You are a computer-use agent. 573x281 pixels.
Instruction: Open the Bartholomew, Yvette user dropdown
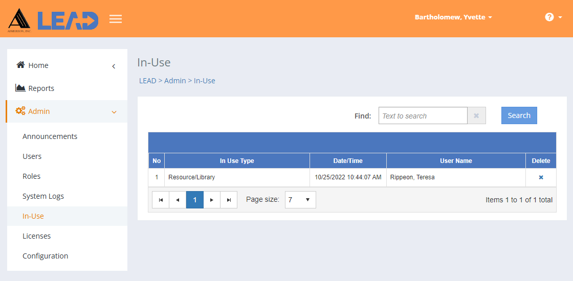(x=453, y=17)
